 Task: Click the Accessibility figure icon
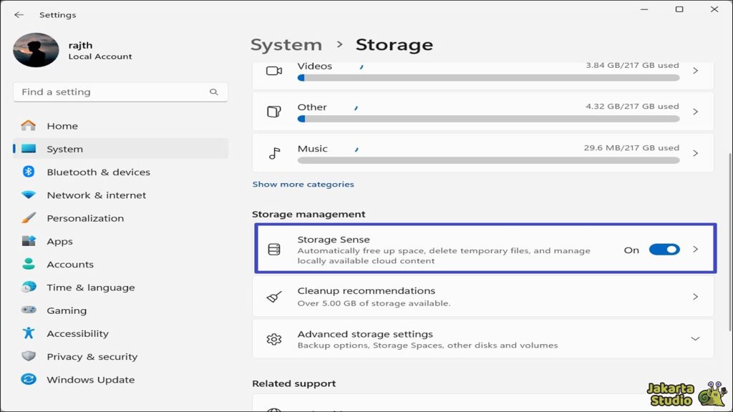[29, 333]
